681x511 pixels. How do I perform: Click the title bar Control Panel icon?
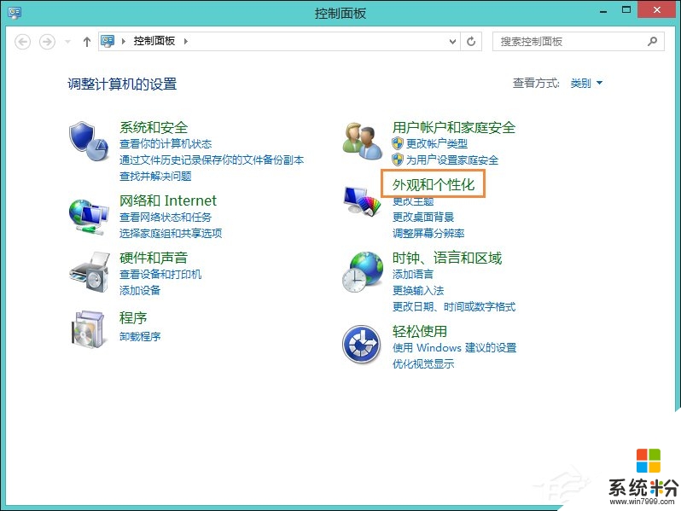[15, 13]
